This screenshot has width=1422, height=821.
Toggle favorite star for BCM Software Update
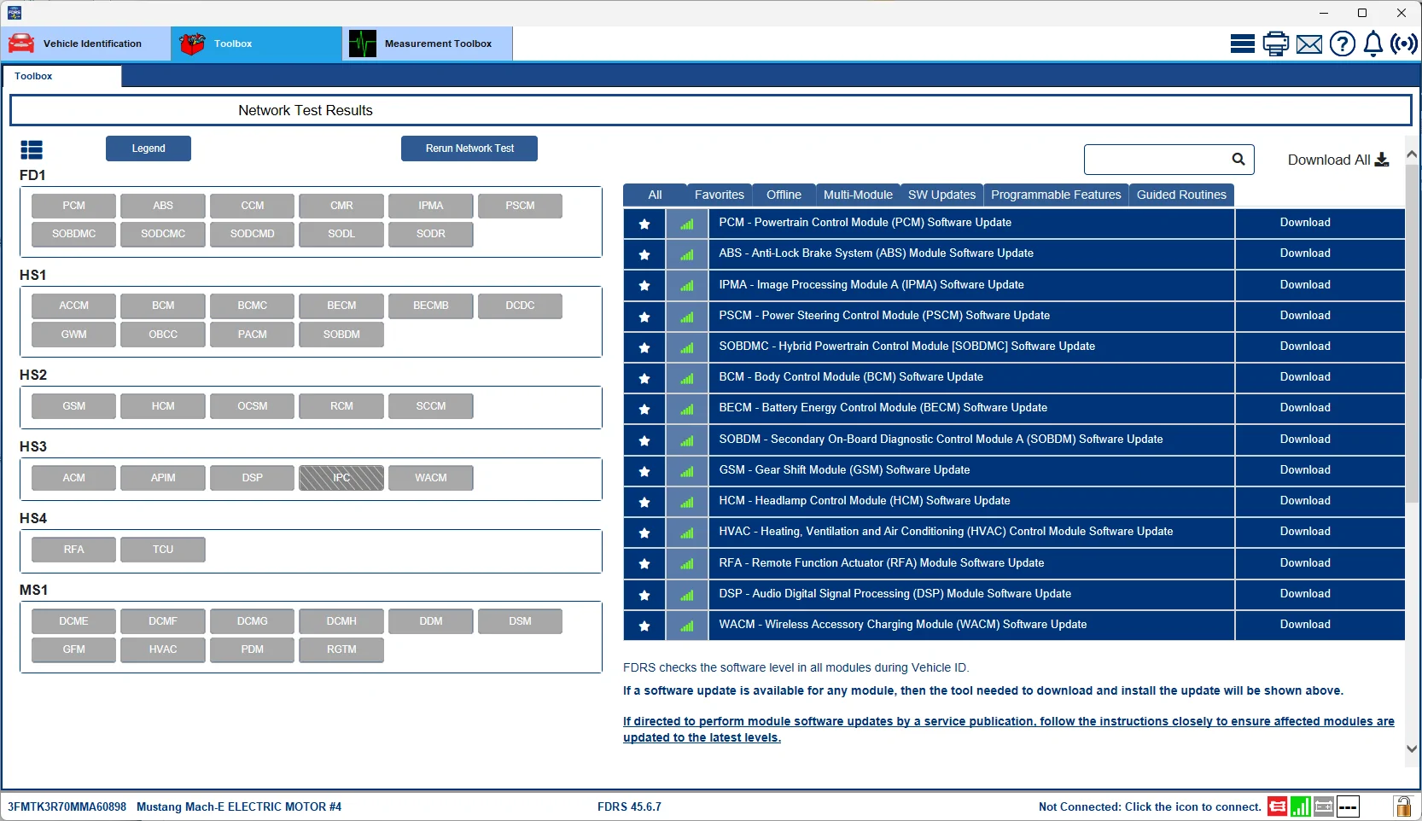coord(644,378)
